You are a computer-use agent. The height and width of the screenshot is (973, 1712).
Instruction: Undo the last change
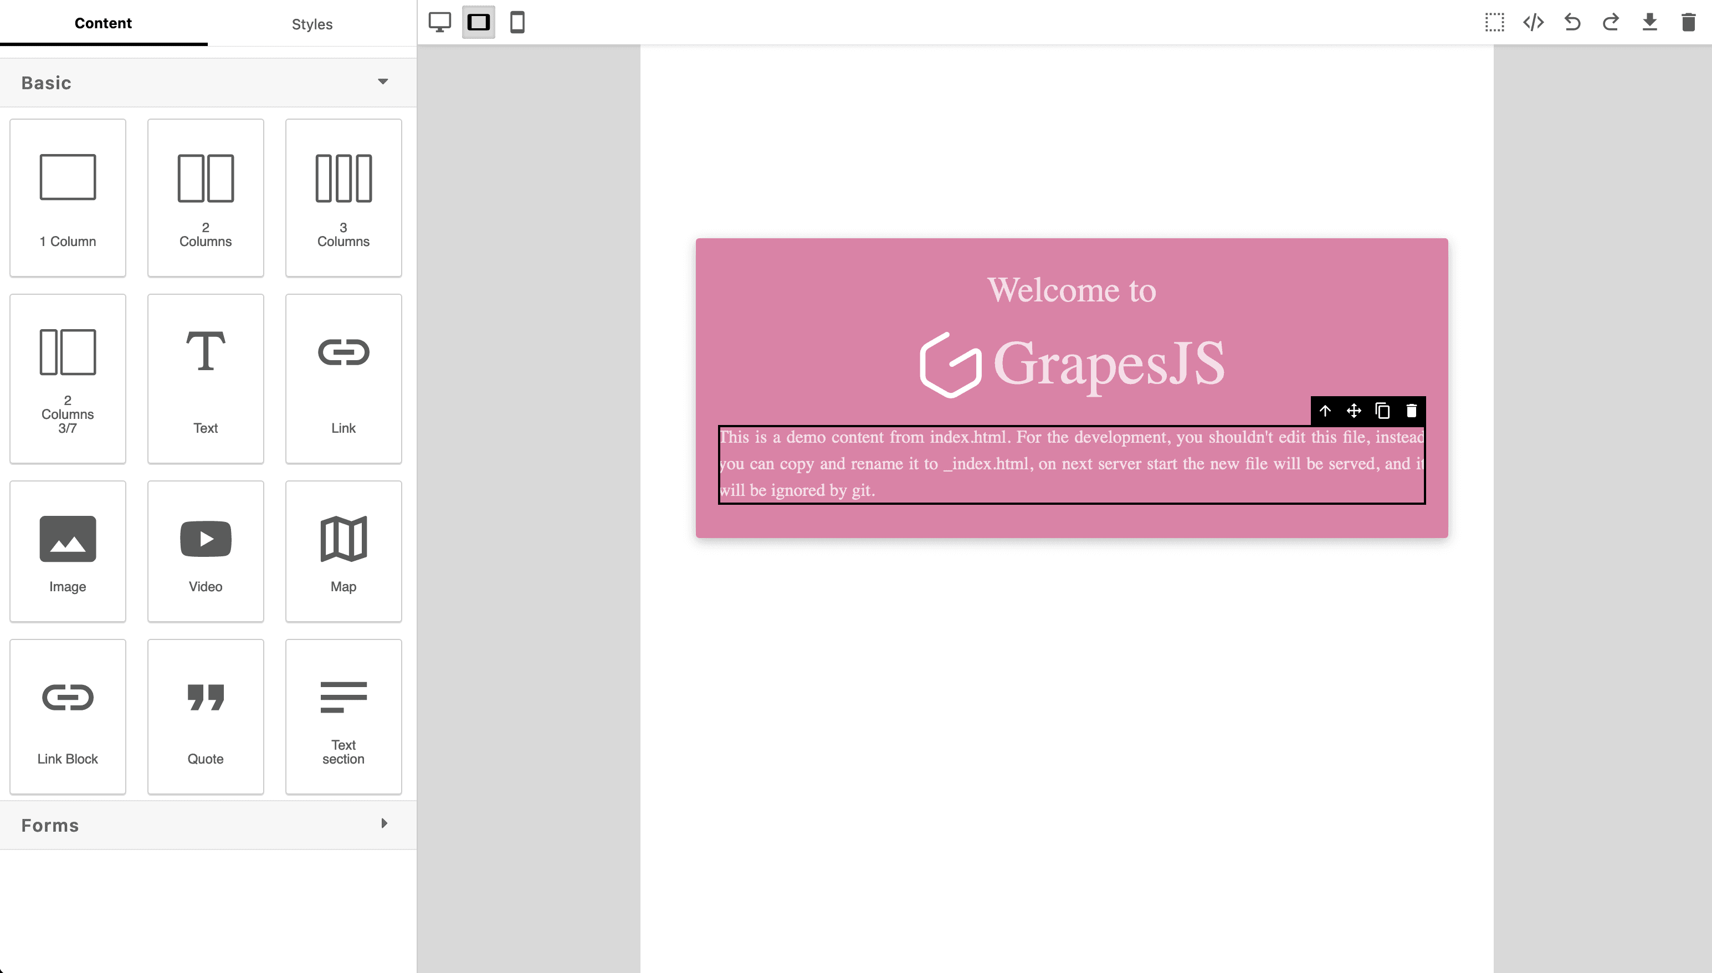click(1572, 23)
